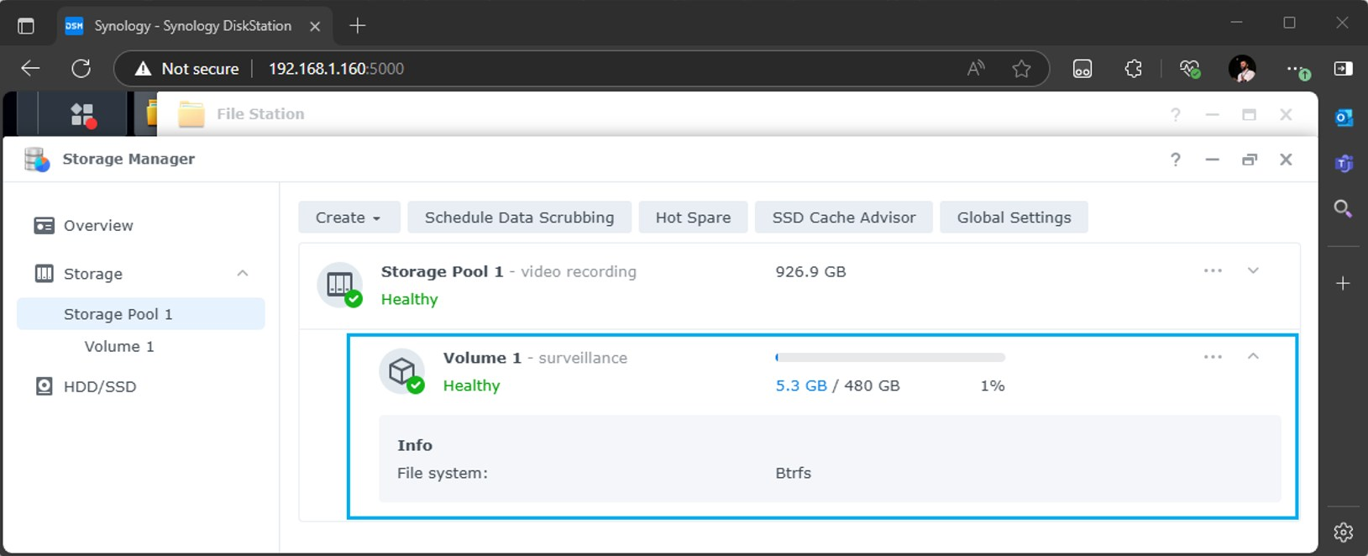The height and width of the screenshot is (556, 1368).
Task: Click the browser refresh icon
Action: 81,69
